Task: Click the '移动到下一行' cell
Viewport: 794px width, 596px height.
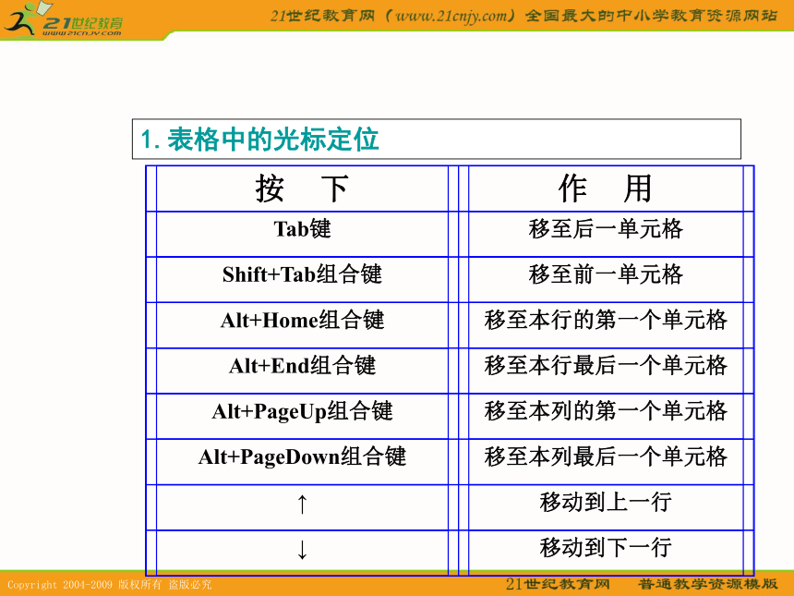Action: click(606, 553)
